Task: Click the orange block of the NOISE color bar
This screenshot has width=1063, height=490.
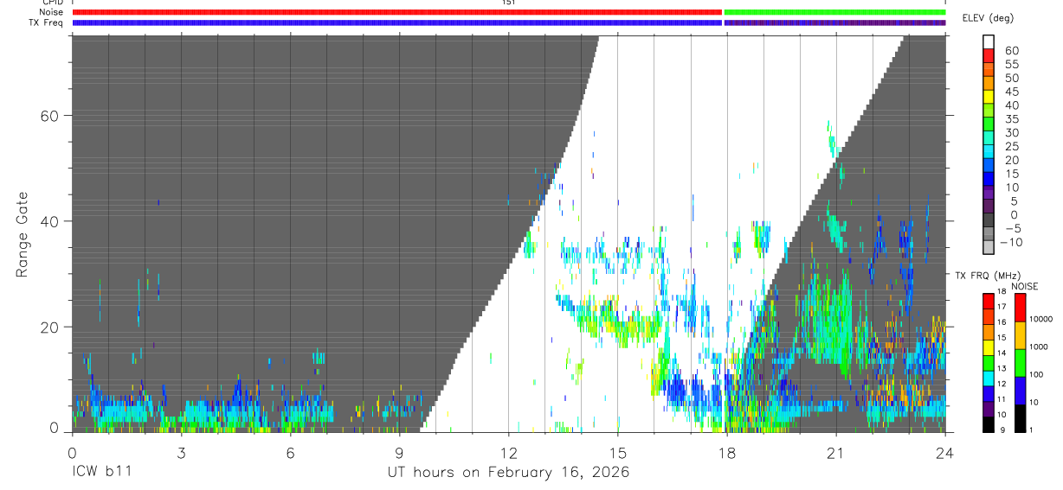Action: [1021, 334]
